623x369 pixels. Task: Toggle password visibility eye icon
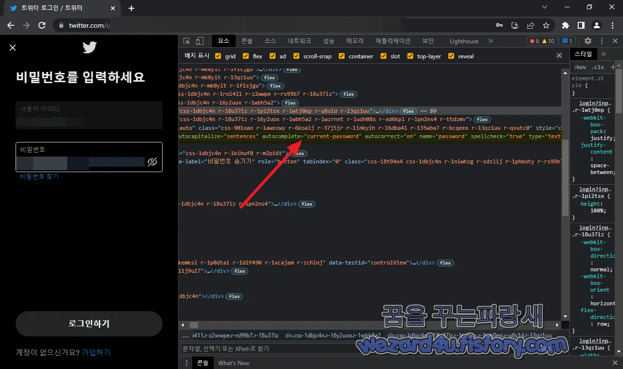(152, 162)
